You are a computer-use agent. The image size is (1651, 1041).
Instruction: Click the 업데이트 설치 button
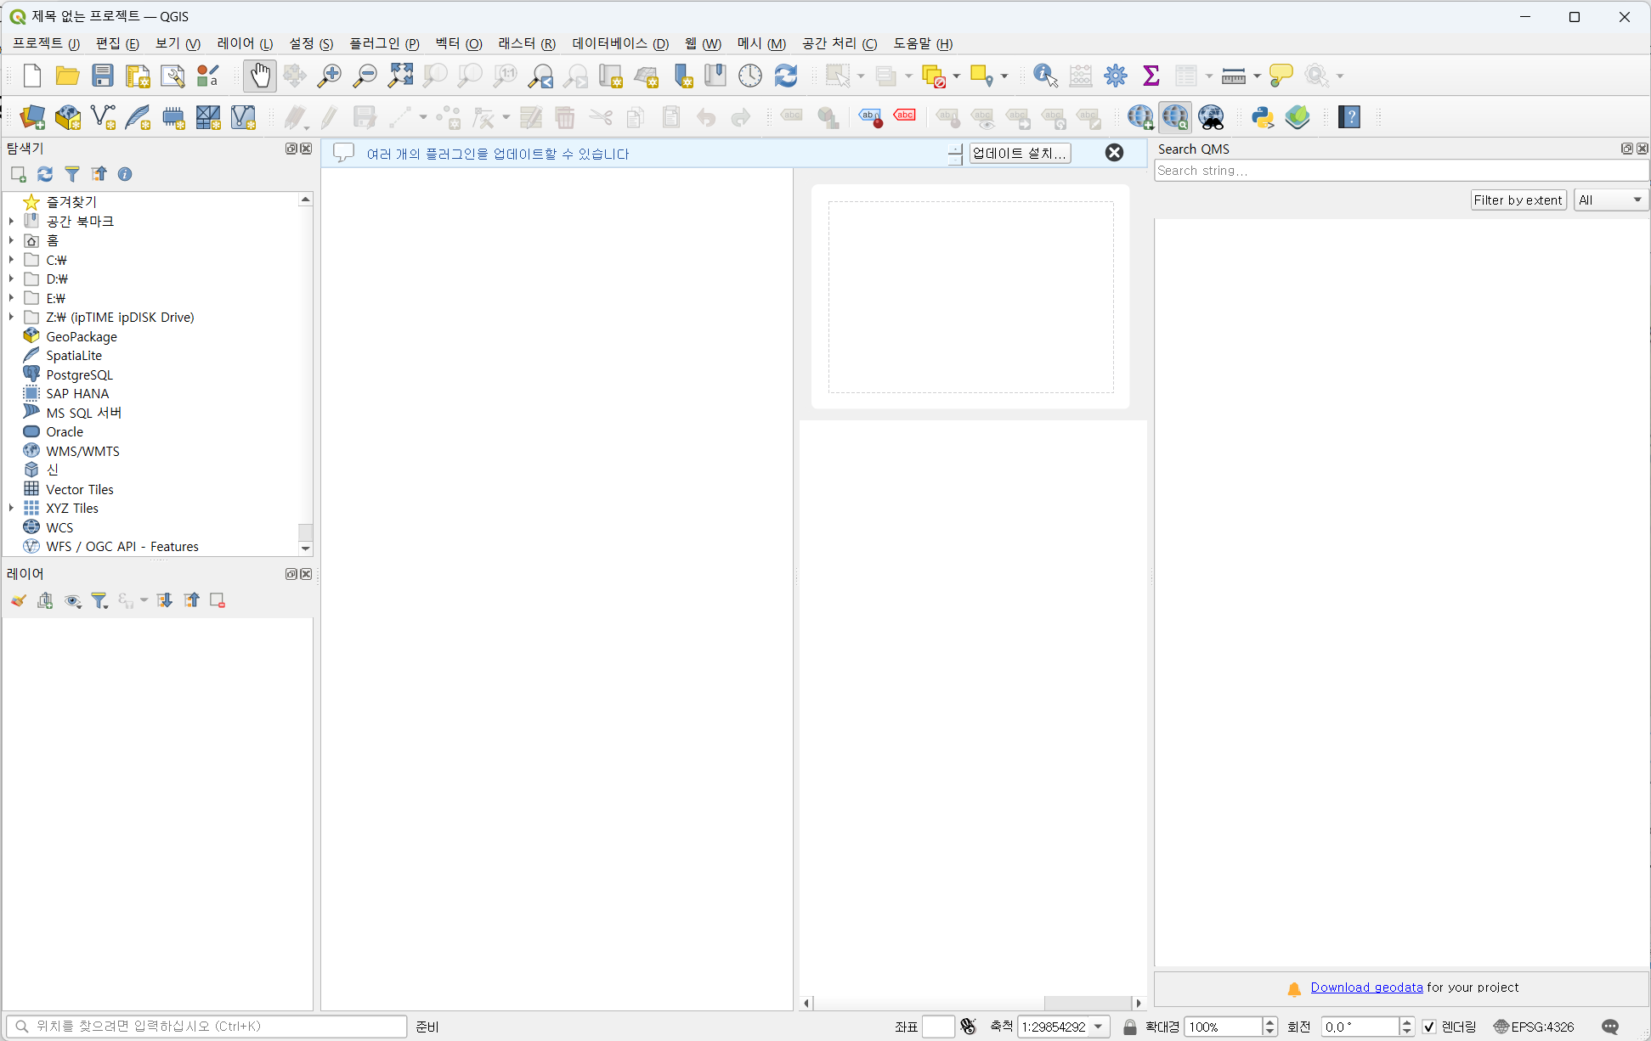(1019, 153)
